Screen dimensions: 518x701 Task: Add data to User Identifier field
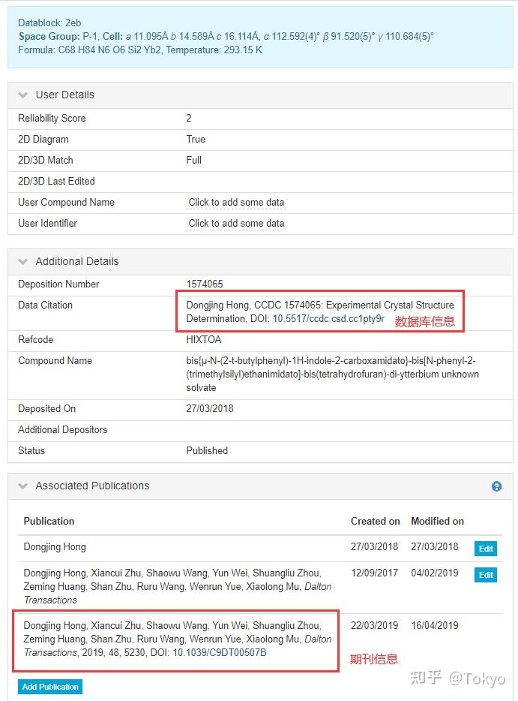pyautogui.click(x=236, y=224)
